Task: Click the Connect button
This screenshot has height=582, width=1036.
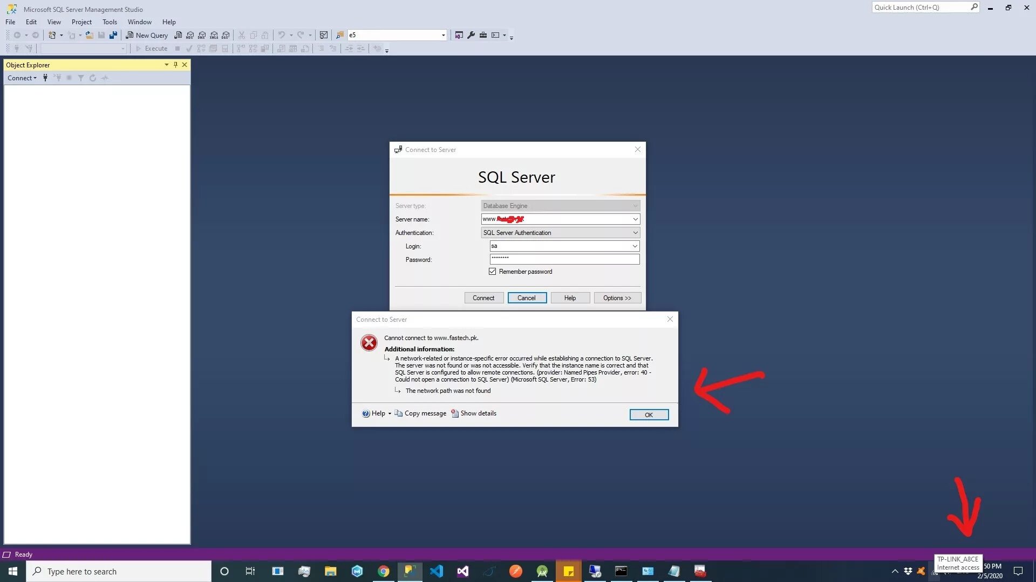Action: pyautogui.click(x=483, y=297)
